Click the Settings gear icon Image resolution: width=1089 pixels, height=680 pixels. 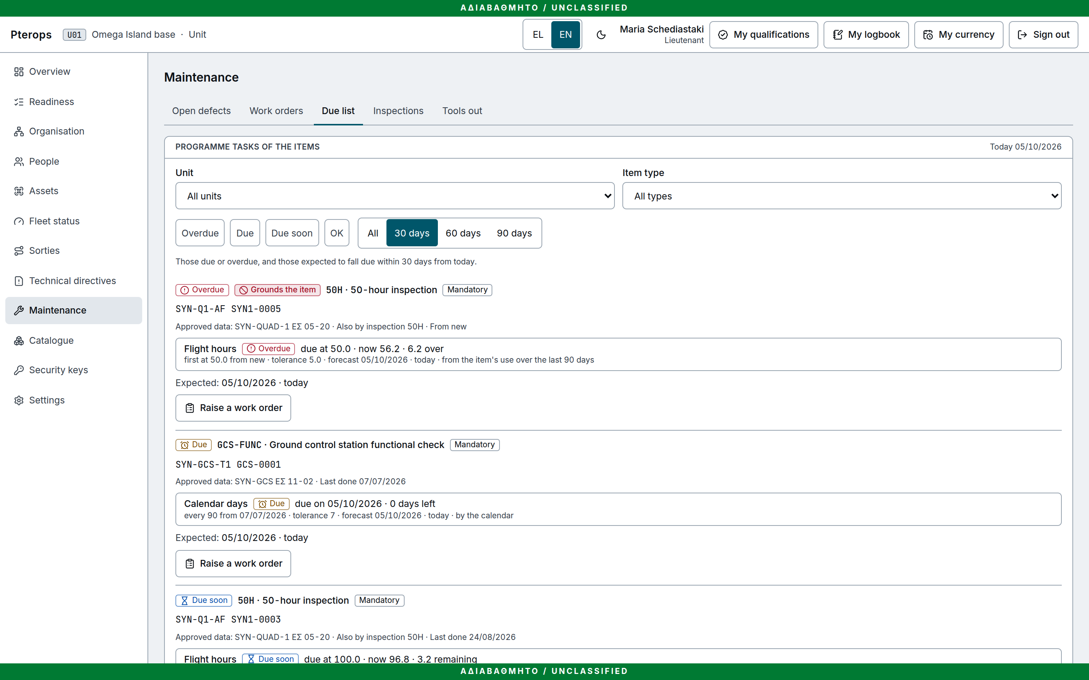(x=19, y=400)
